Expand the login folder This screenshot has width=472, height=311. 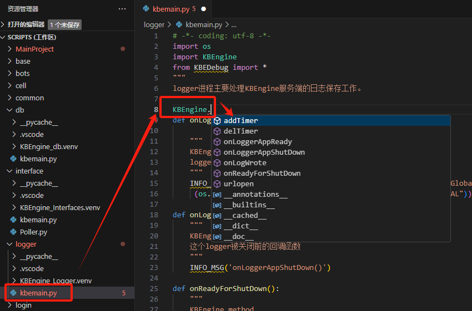pos(9,305)
